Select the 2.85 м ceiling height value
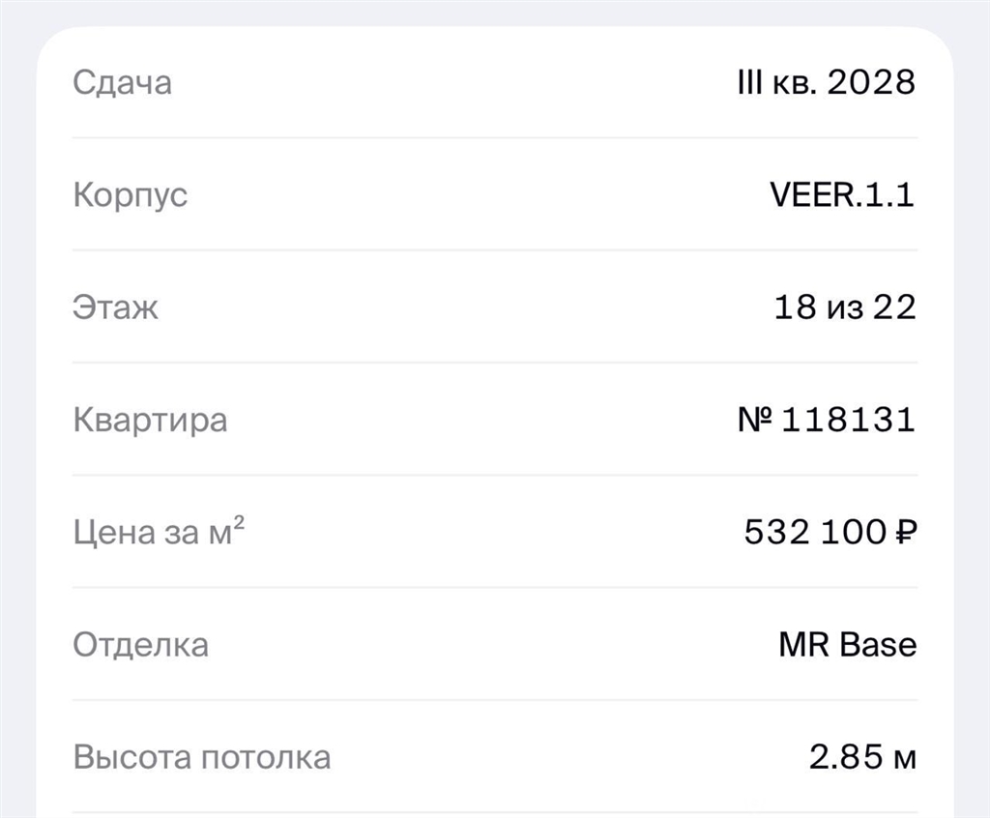990x818 pixels. pyautogui.click(x=862, y=757)
